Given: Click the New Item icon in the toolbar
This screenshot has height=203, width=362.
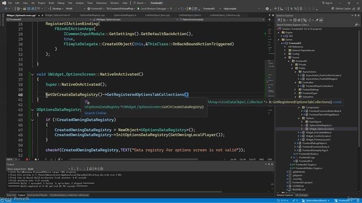Looking at the screenshot, I should (x=18, y=8).
